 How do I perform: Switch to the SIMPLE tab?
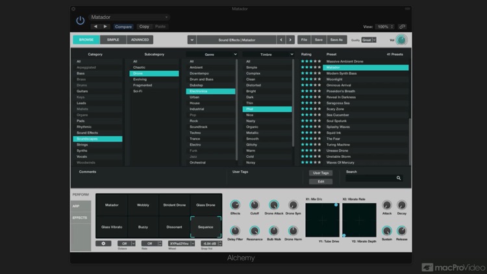pos(113,40)
